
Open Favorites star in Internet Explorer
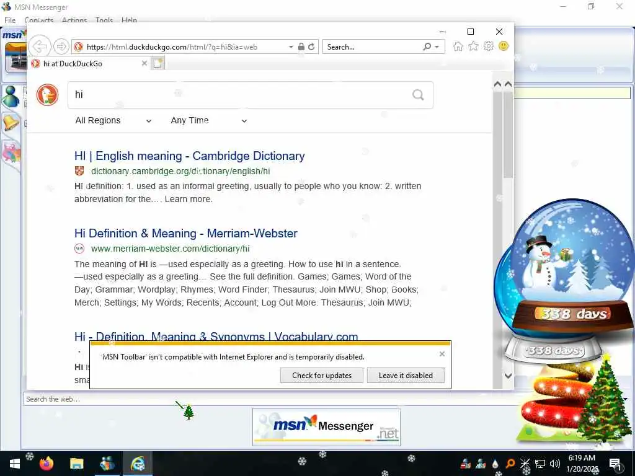point(473,46)
